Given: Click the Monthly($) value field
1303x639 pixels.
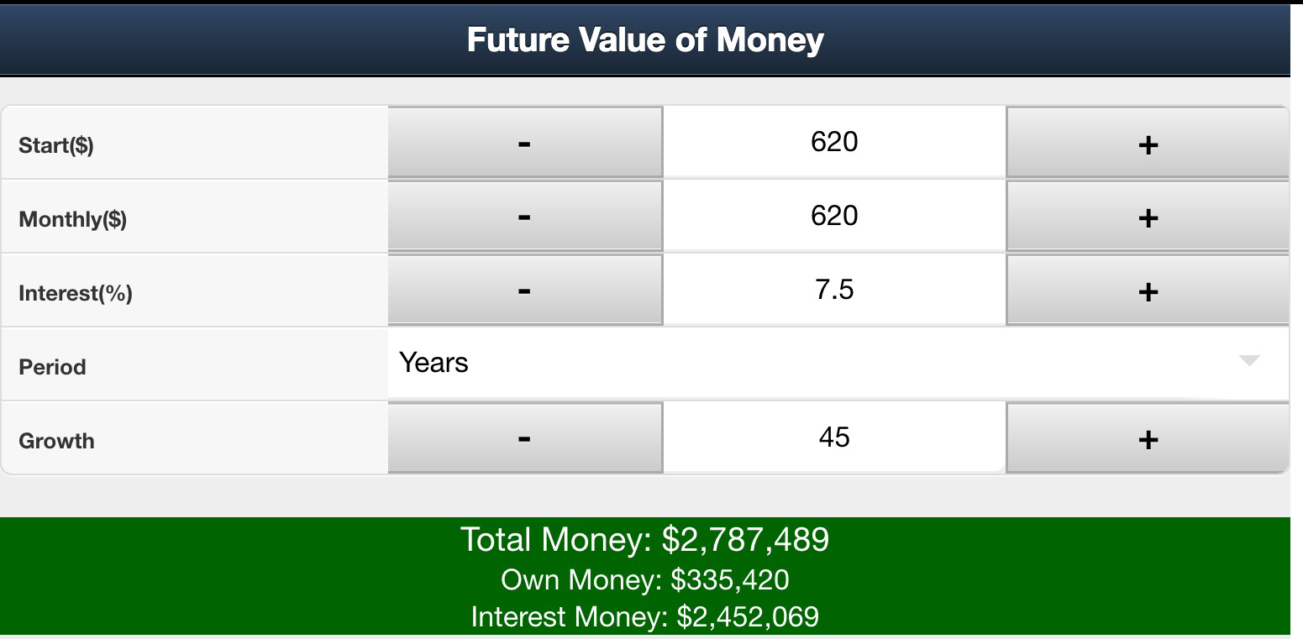Looking at the screenshot, I should (x=834, y=216).
